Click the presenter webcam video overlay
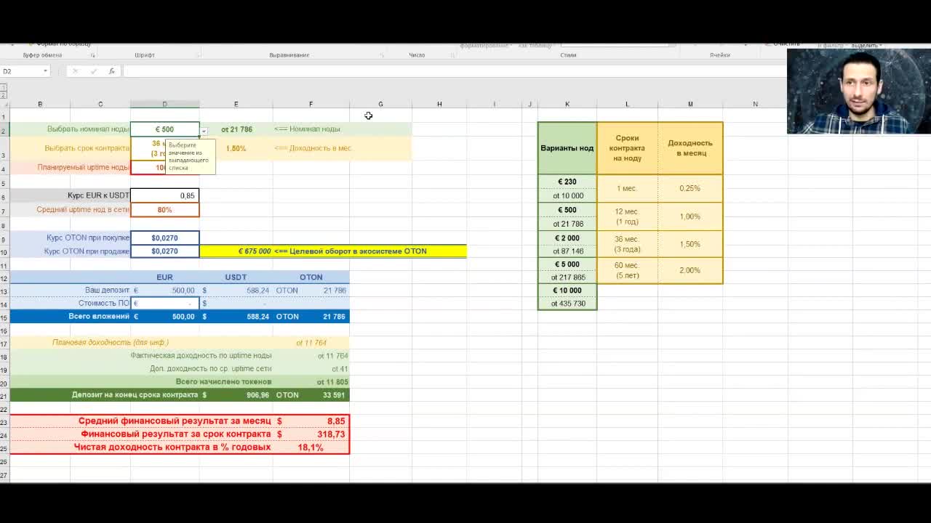 858,92
